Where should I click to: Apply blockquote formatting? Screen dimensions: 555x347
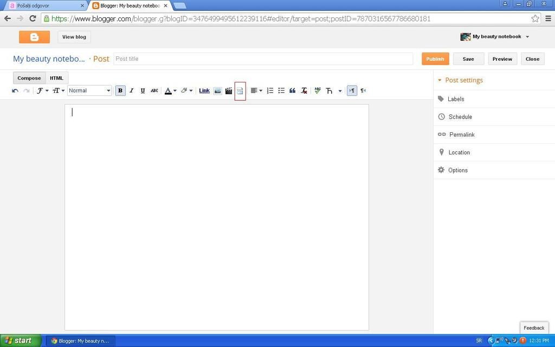[292, 91]
